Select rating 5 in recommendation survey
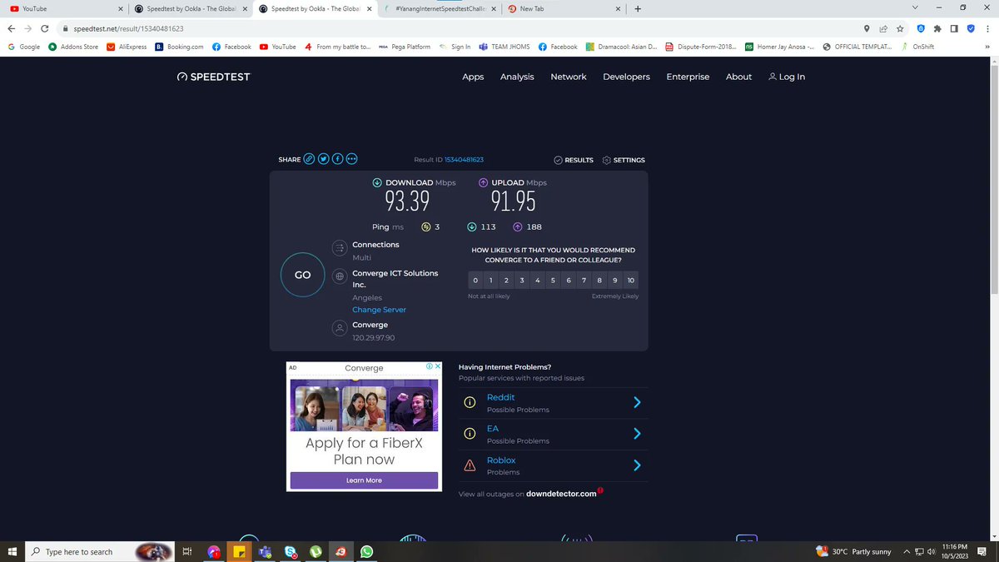This screenshot has width=999, height=562. (553, 281)
